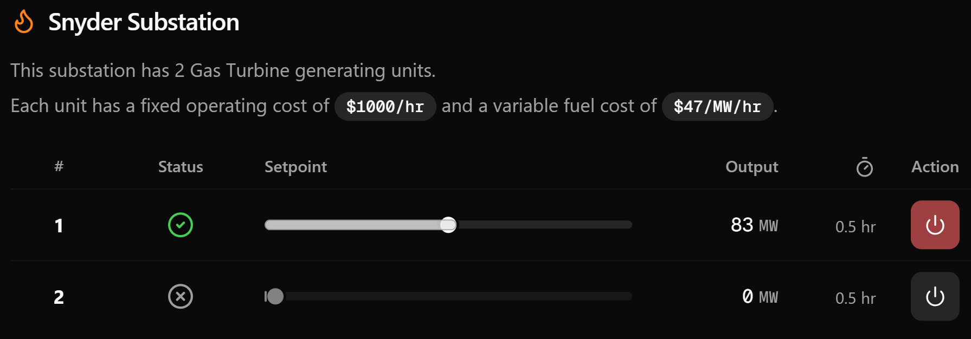This screenshot has height=339, width=971.
Task: Click the orange flame icon beside Snyder Substation
Action: coord(24,22)
